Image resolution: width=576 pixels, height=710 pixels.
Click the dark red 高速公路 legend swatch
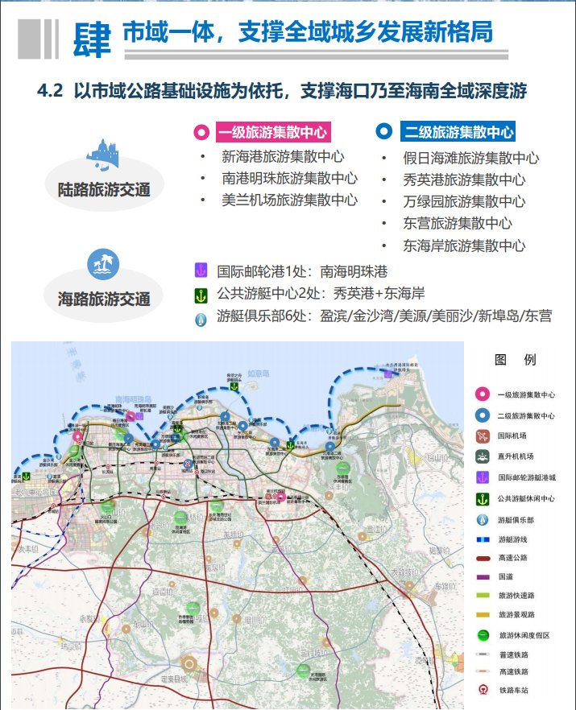(483, 559)
